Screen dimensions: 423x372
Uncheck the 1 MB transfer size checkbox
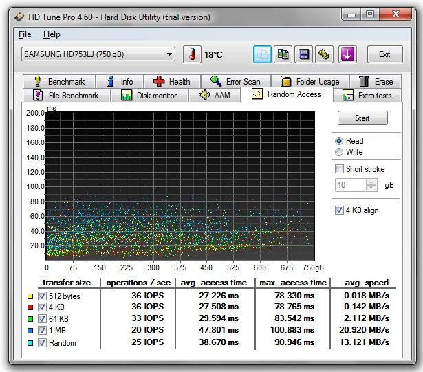42,330
